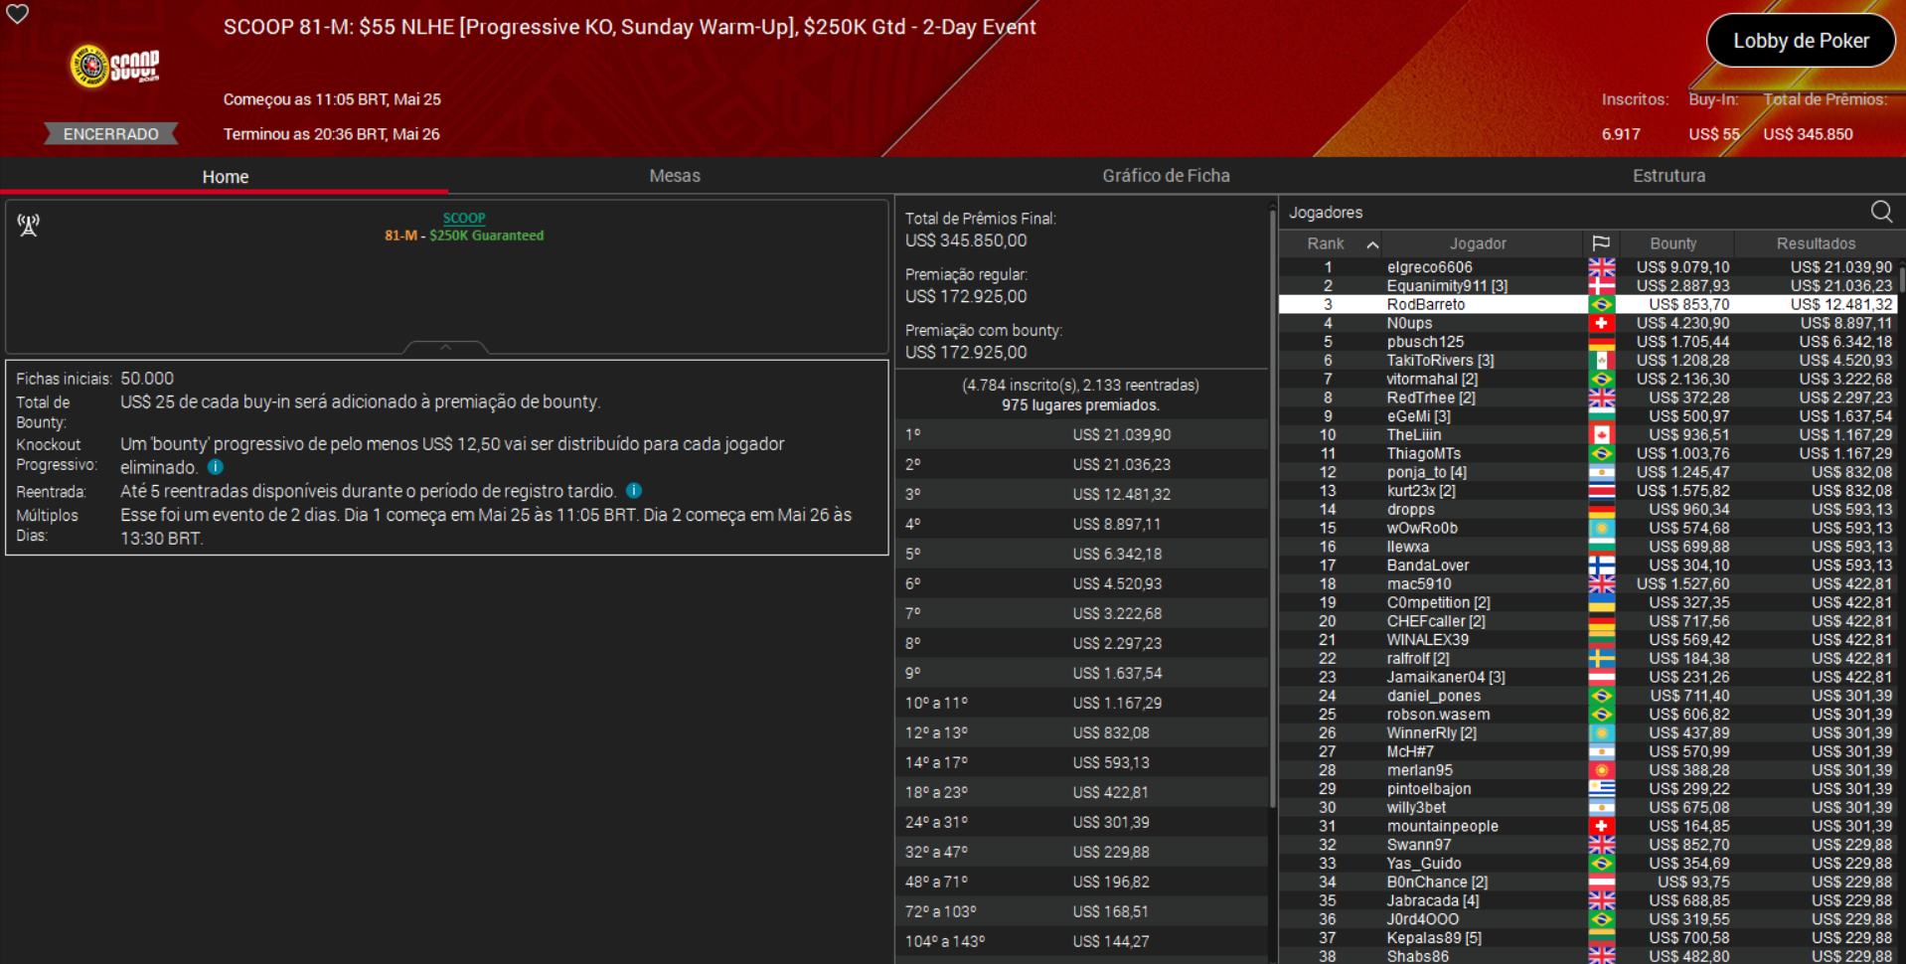Screen dimensions: 1906x964
Task: Click the flag beside TakiToRivers [3]
Action: 1601,361
